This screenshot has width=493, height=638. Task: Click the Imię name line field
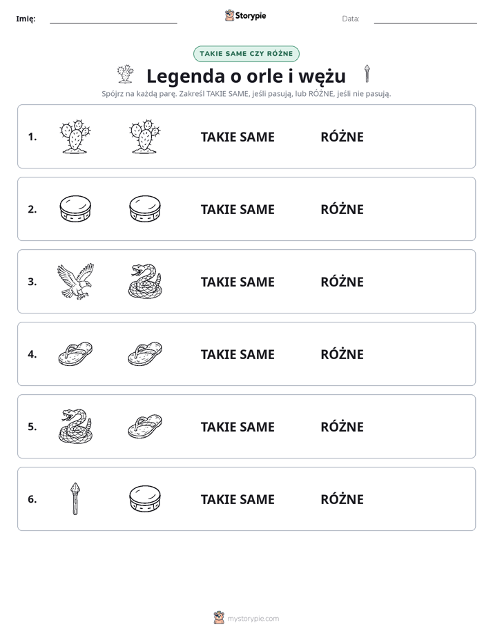coord(113,19)
